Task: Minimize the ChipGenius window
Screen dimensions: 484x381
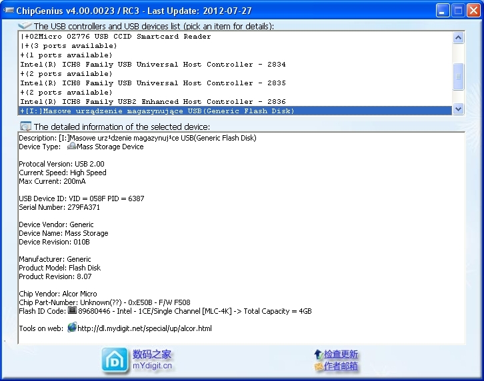Action: click(x=443, y=11)
